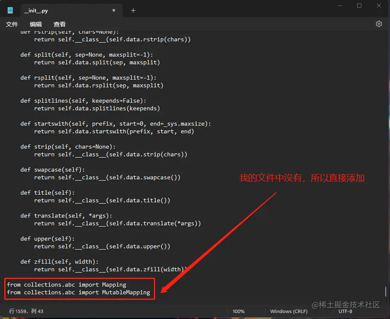Open the 编辑 menu

(x=35, y=24)
